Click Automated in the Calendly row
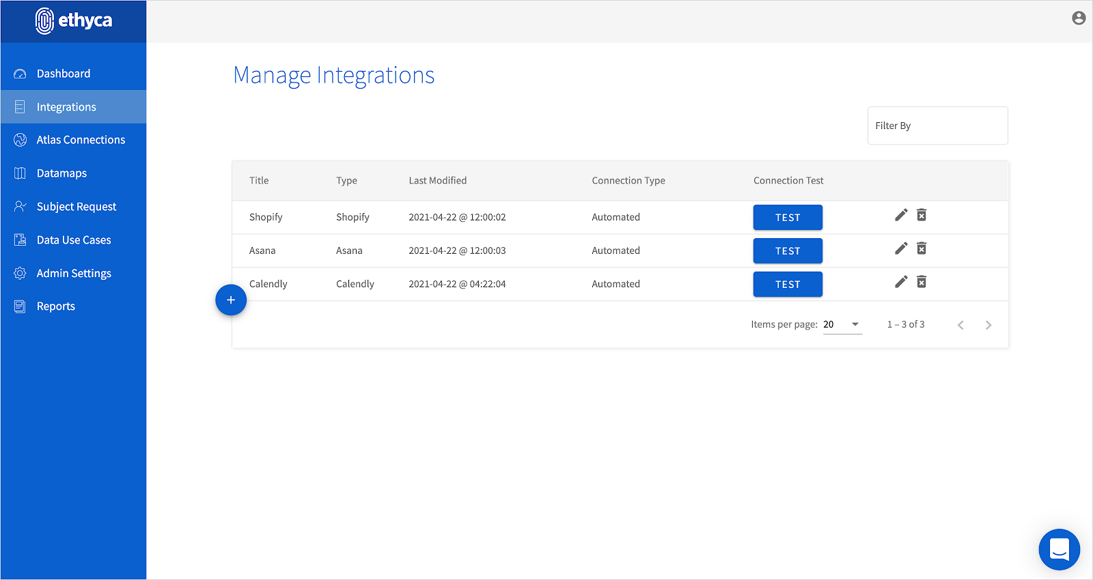The image size is (1093, 580). [615, 284]
